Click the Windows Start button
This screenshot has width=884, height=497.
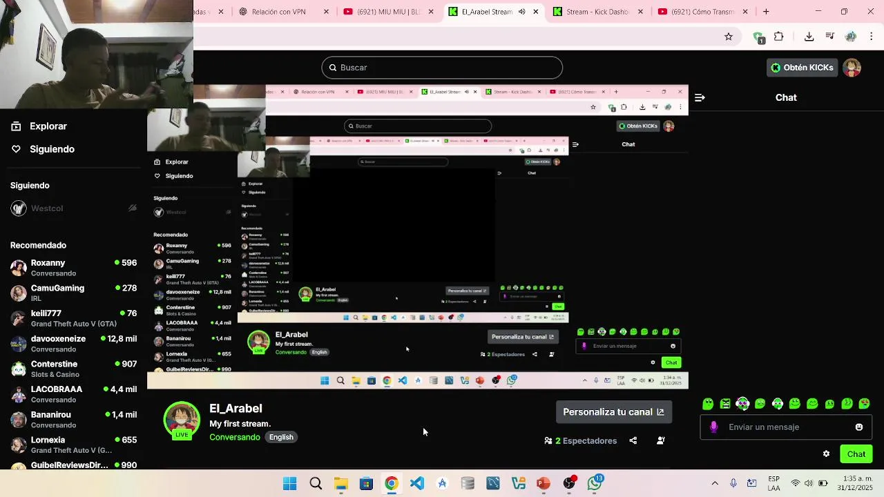click(289, 483)
